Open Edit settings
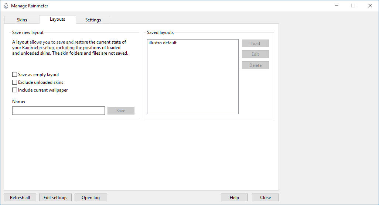The image size is (379, 205). [x=55, y=198]
